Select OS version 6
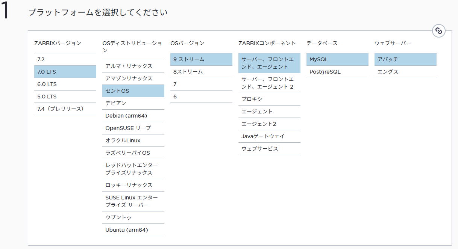Image resolution: width=458 pixels, height=249 pixels. [x=201, y=97]
